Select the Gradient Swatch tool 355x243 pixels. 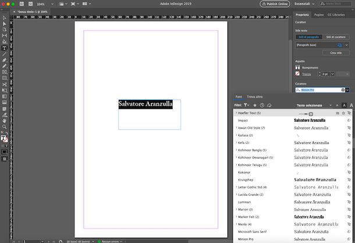click(x=4, y=97)
